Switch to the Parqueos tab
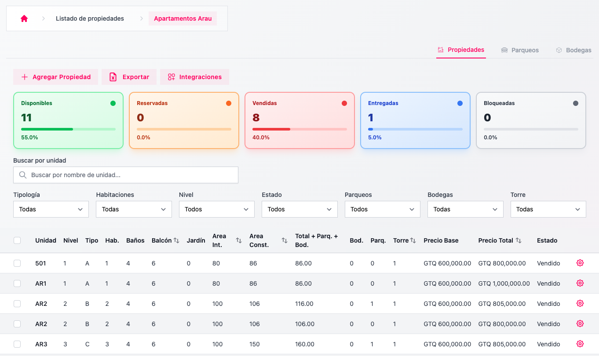 pyautogui.click(x=520, y=50)
